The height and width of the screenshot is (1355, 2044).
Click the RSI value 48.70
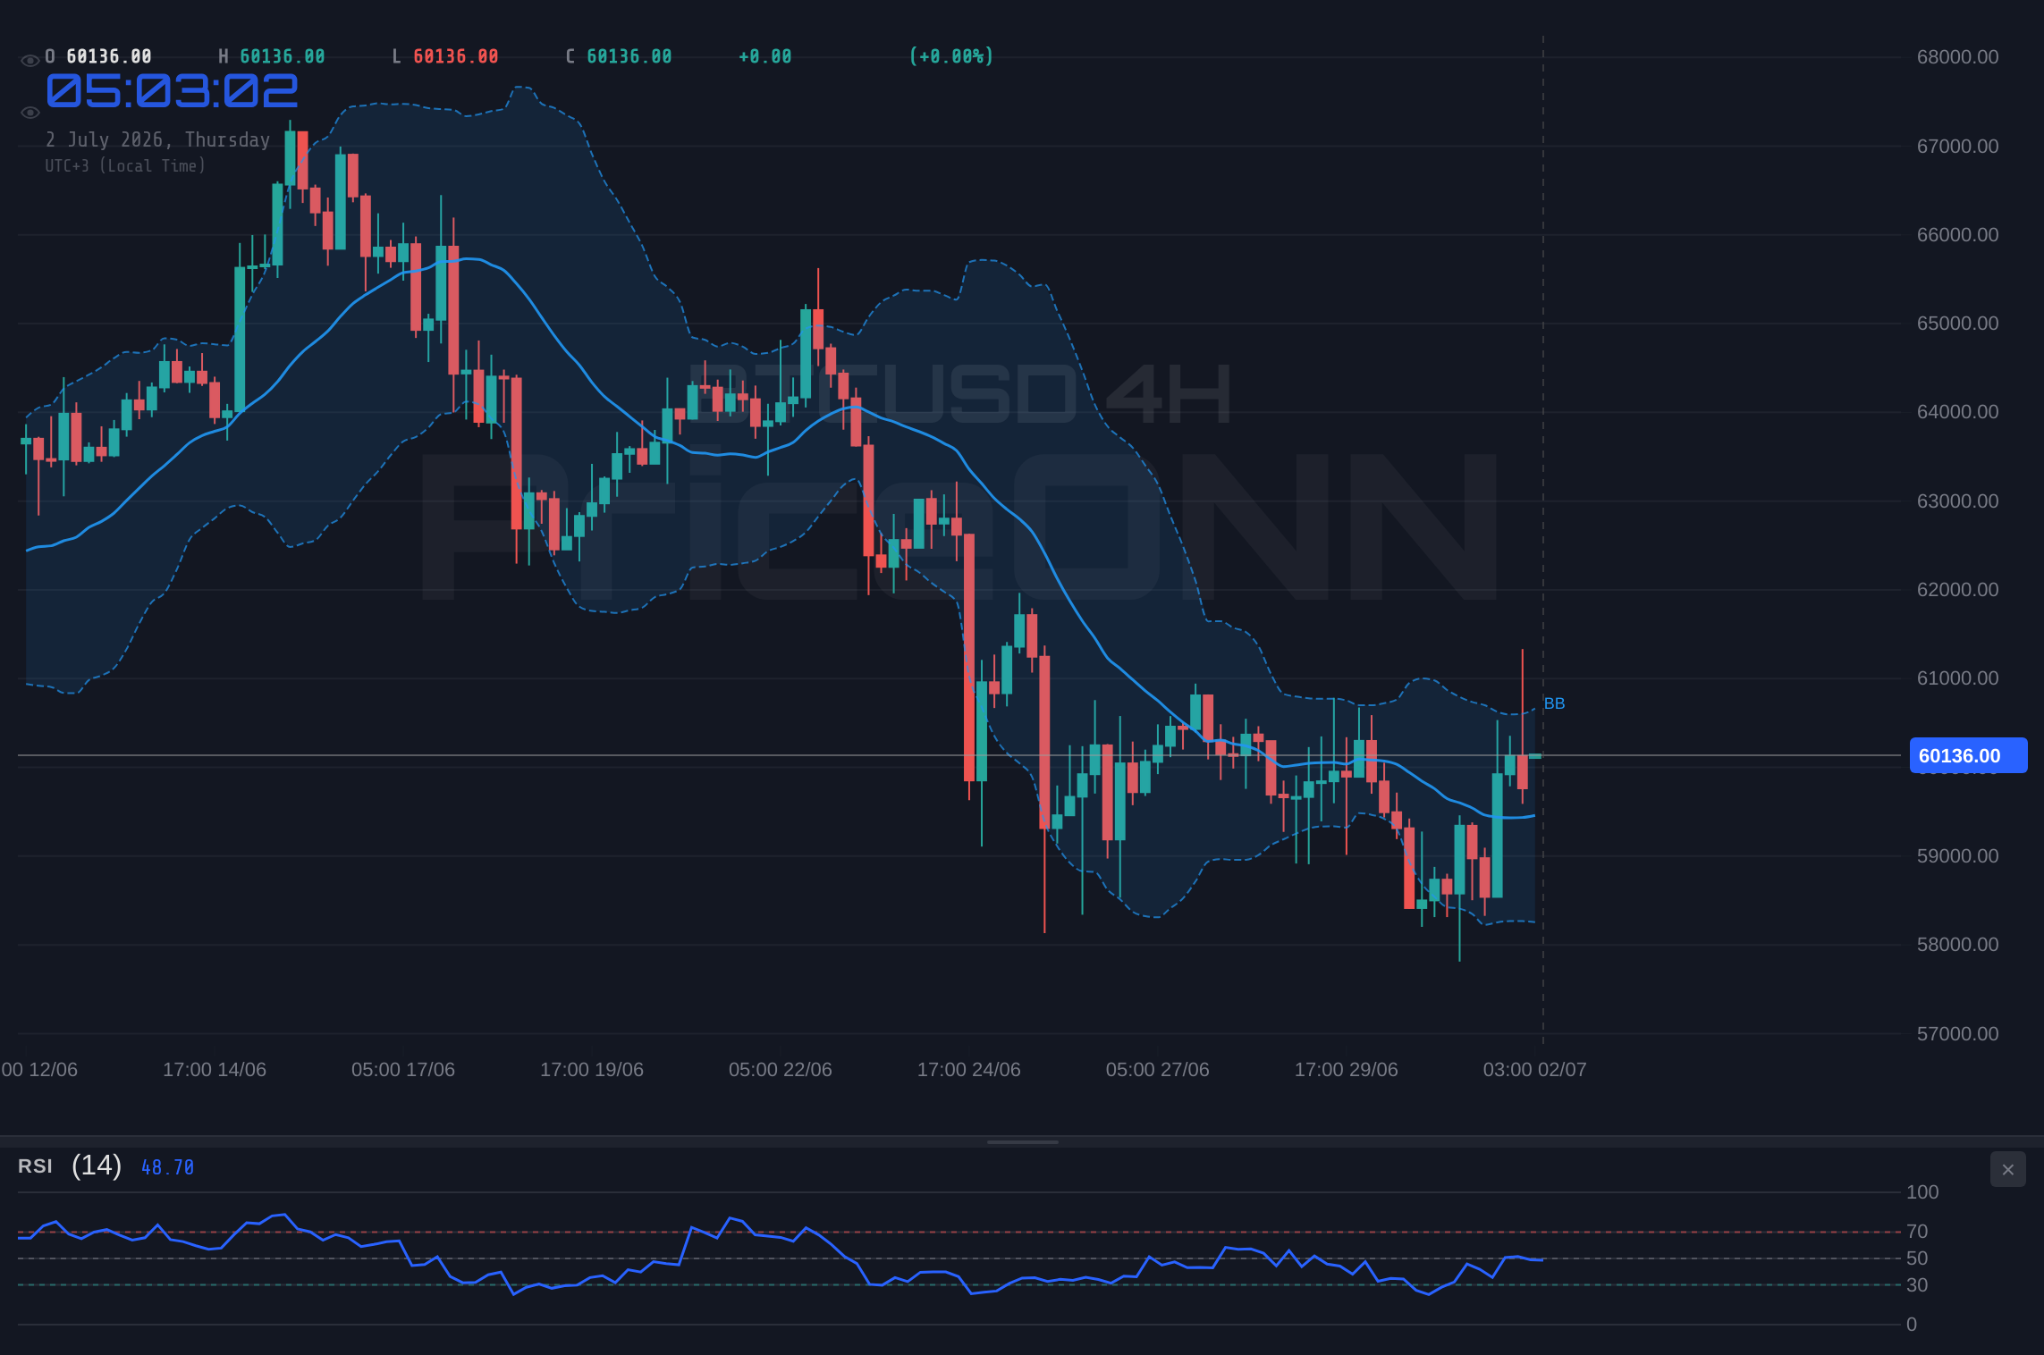(167, 1167)
